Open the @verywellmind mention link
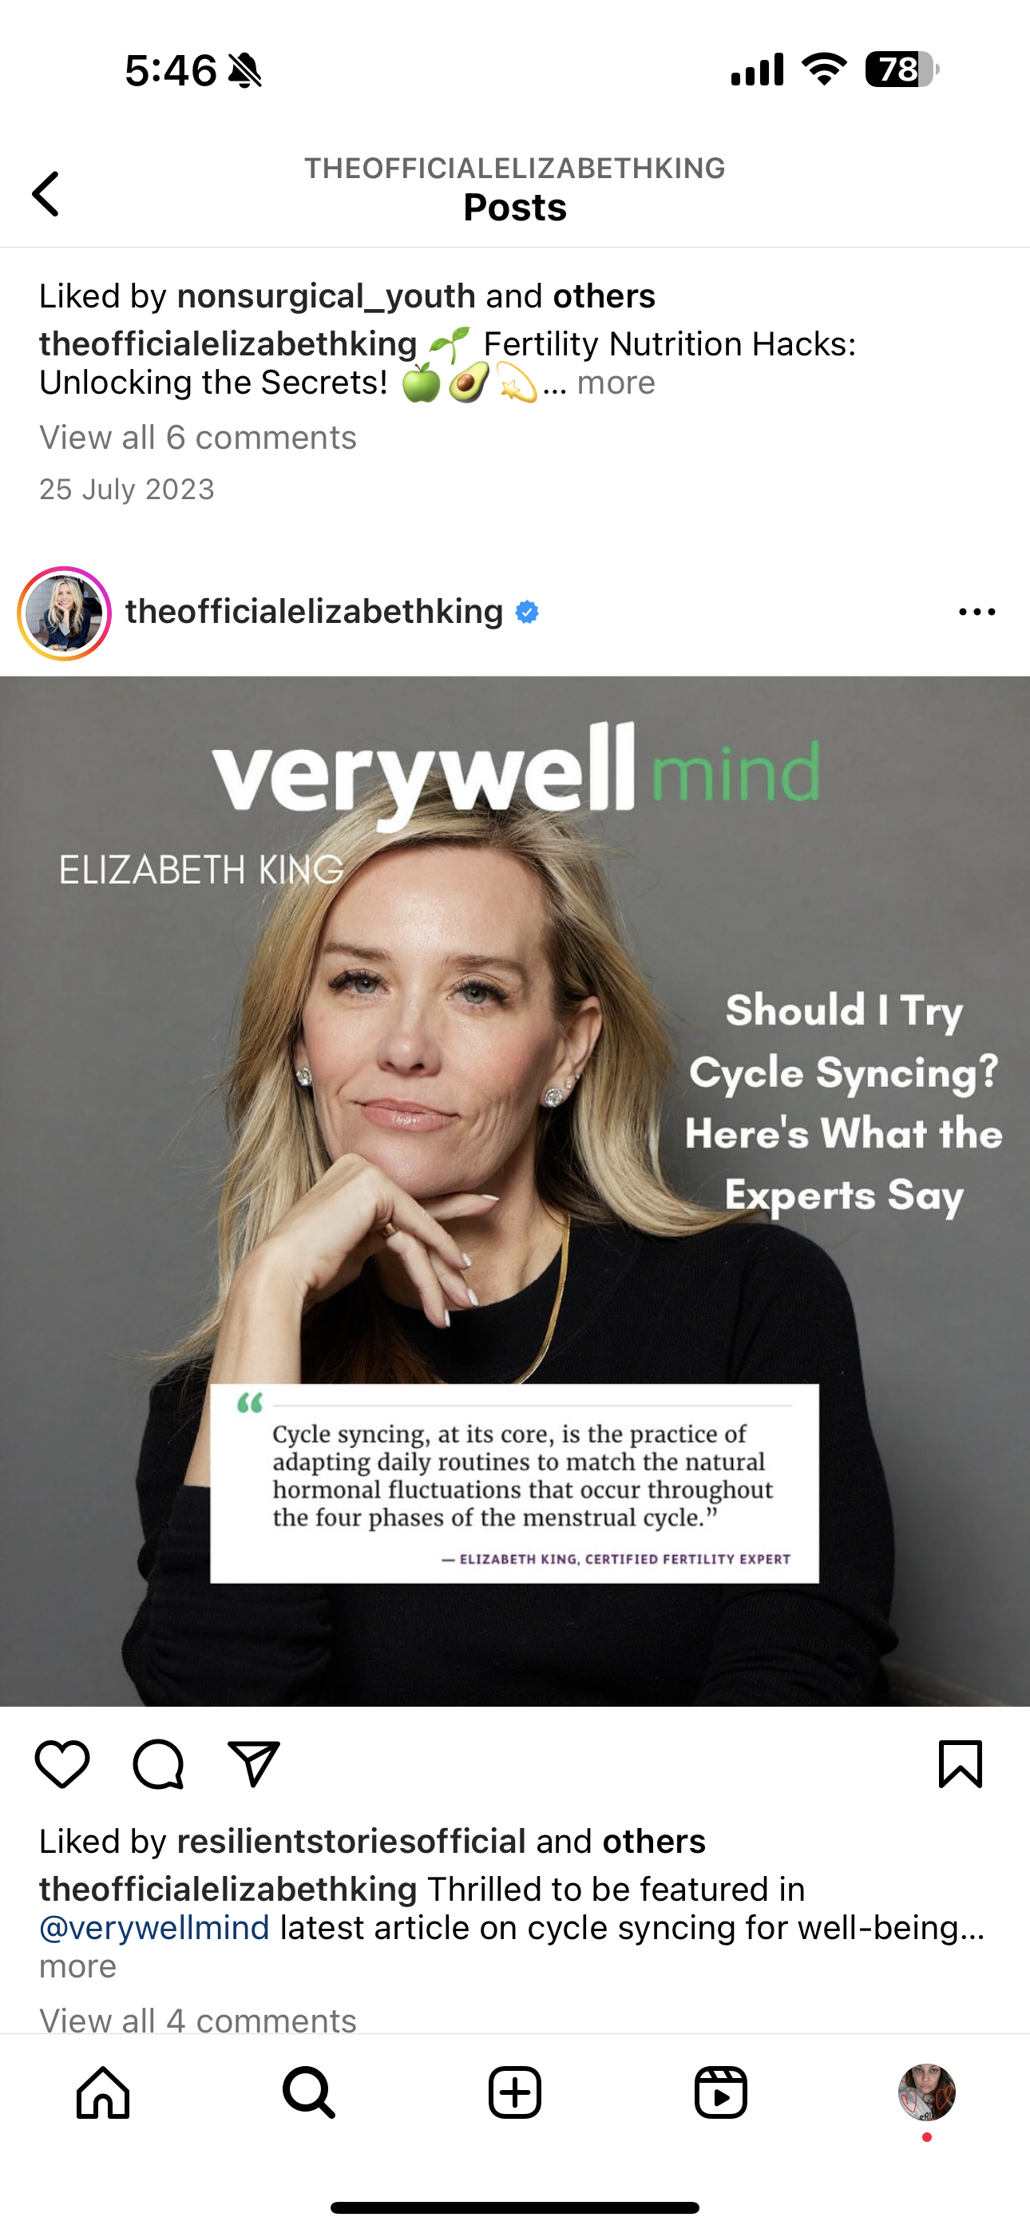Viewport: 1030px width, 2233px height. (154, 1928)
